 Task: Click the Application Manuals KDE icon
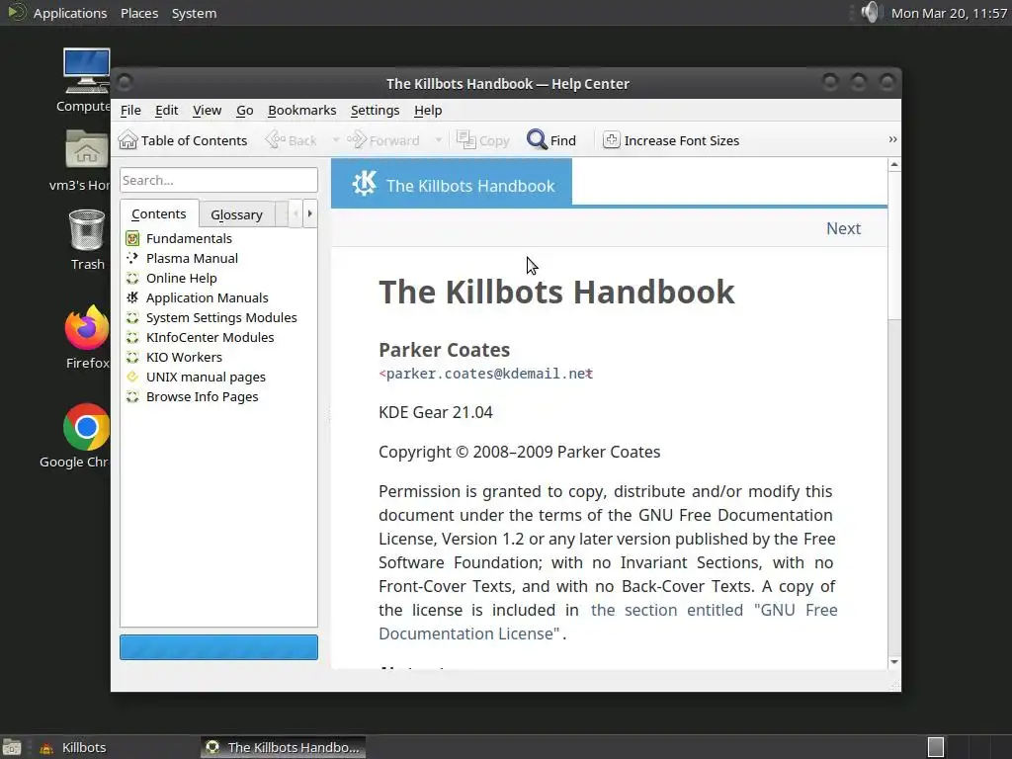click(x=132, y=297)
